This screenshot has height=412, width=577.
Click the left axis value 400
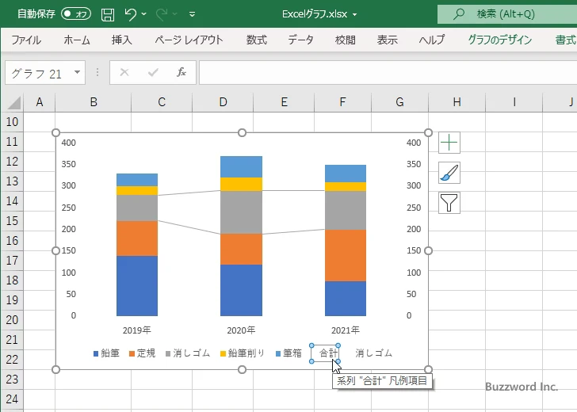(x=68, y=143)
